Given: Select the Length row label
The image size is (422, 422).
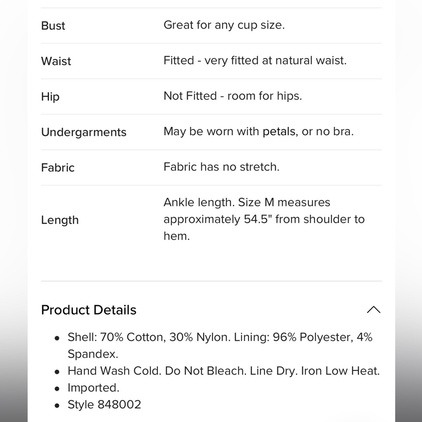Looking at the screenshot, I should (60, 220).
